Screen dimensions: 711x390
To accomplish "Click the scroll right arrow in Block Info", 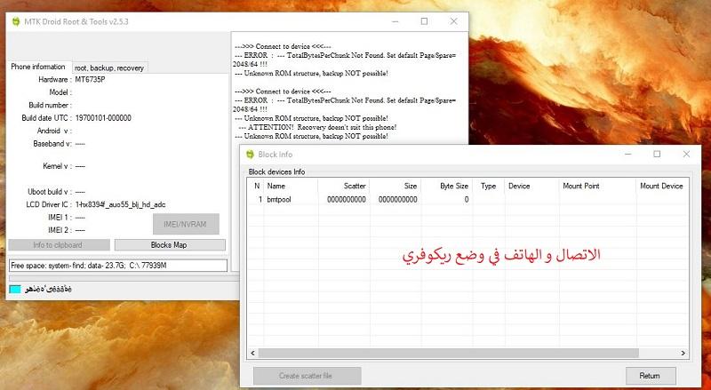I will (x=683, y=353).
